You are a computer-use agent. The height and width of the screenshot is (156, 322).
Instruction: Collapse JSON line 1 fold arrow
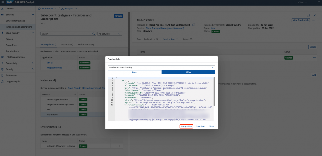pyautogui.click(x=114, y=78)
